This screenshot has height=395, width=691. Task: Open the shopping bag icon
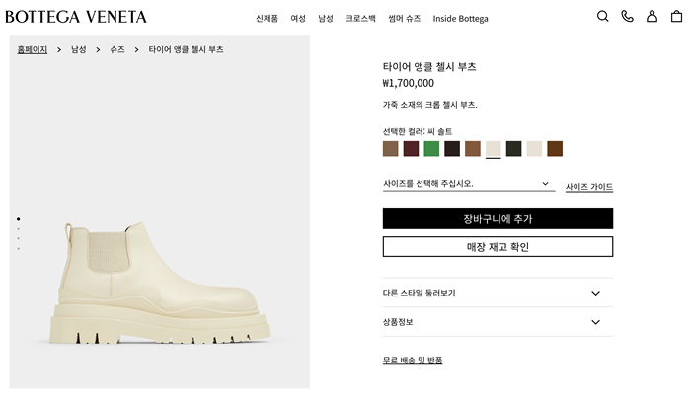tap(676, 17)
